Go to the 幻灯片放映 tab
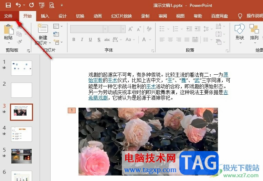 (122, 16)
